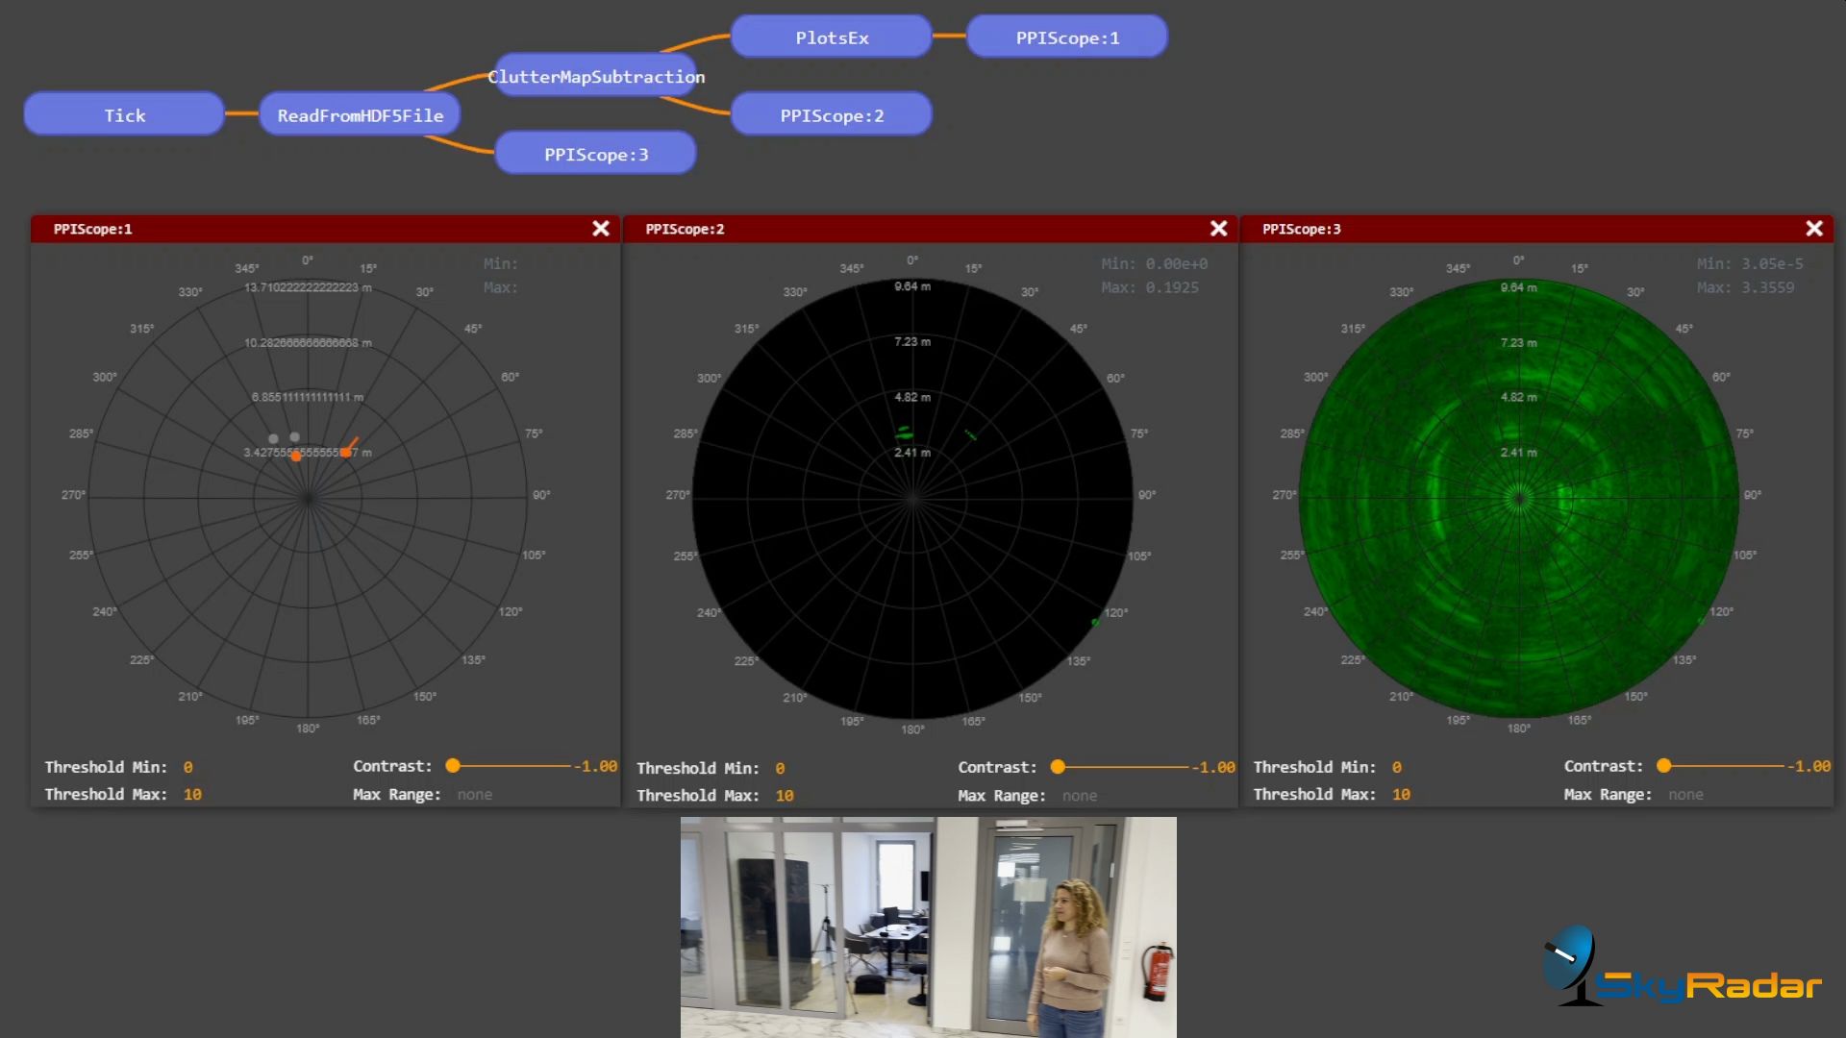Close the PPIScope:3 window
This screenshot has height=1038, width=1846.
1815,229
